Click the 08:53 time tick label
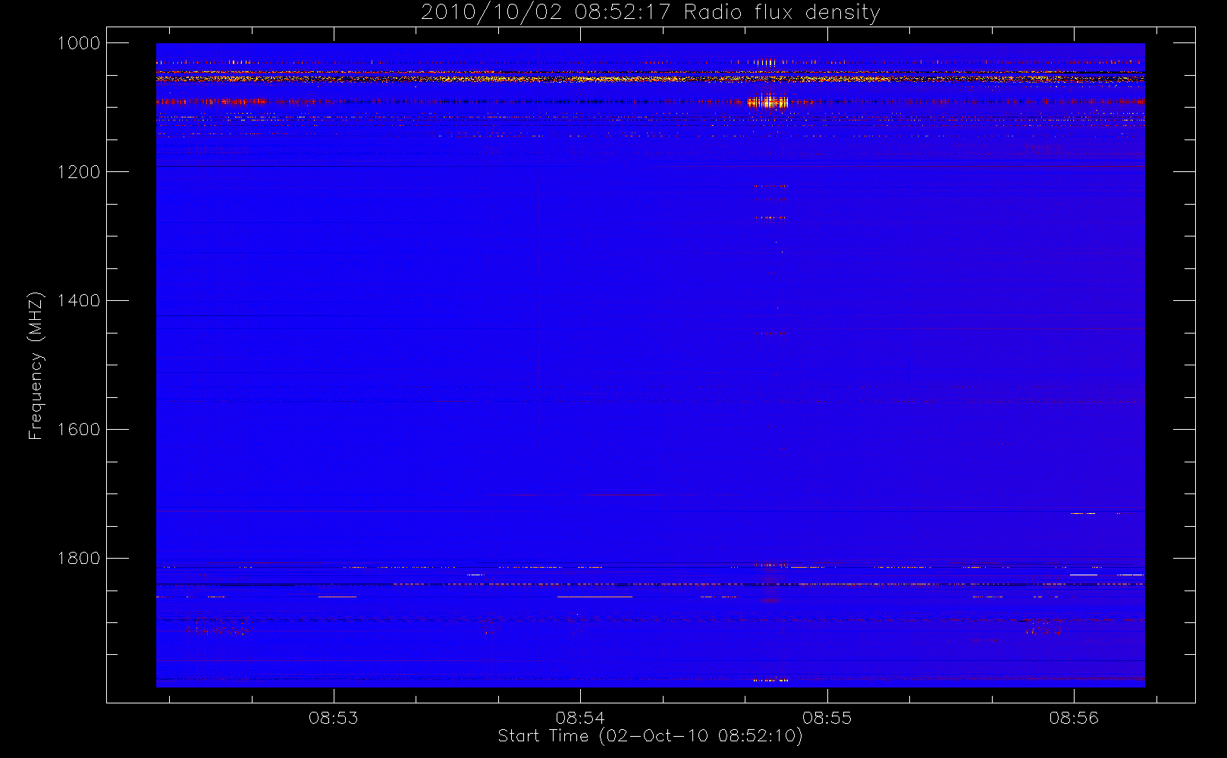Screen dimensions: 1227x758 click(334, 718)
